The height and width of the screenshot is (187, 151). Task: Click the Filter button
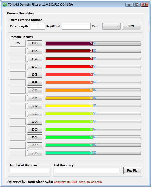click(131, 26)
